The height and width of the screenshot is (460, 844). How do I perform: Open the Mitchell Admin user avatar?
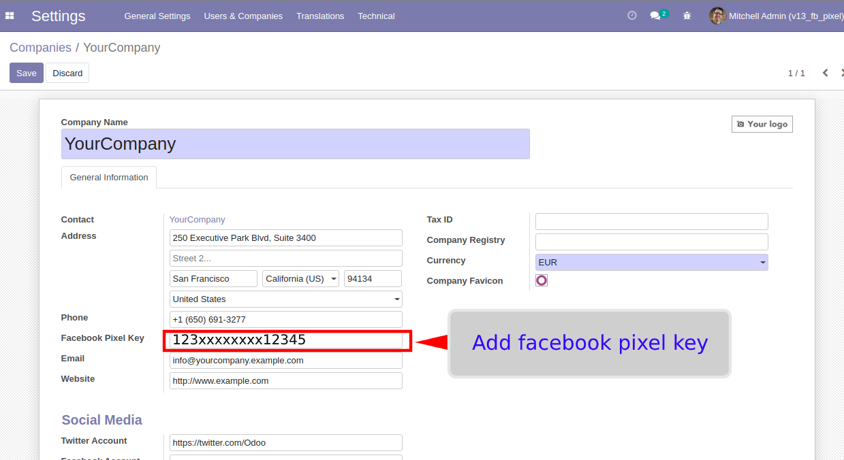(x=717, y=16)
